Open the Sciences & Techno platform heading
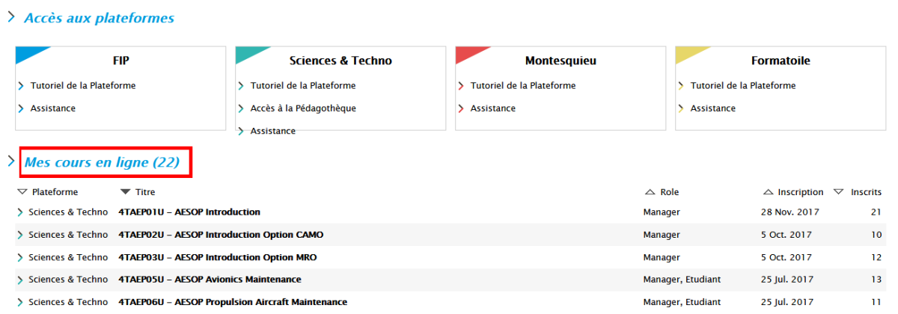The height and width of the screenshot is (314, 898). tap(340, 61)
